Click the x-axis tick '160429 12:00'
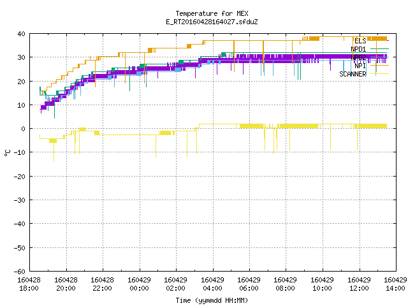The height and width of the screenshot is (306, 408). (360, 284)
